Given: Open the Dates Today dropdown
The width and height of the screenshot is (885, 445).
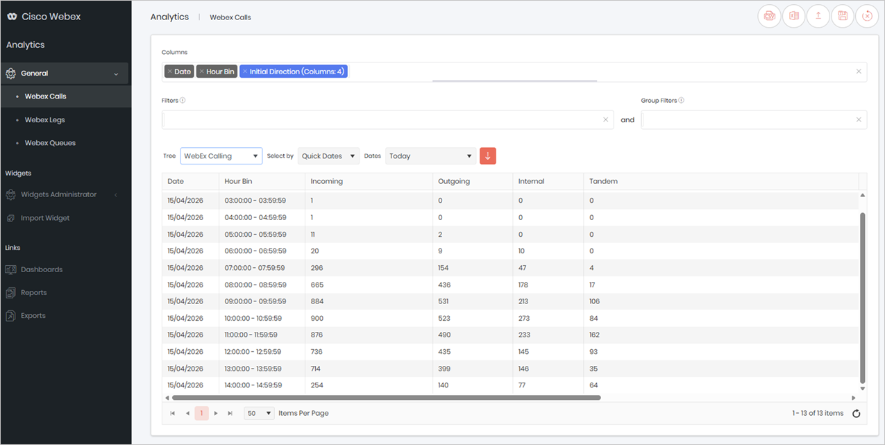Looking at the screenshot, I should click(430, 156).
